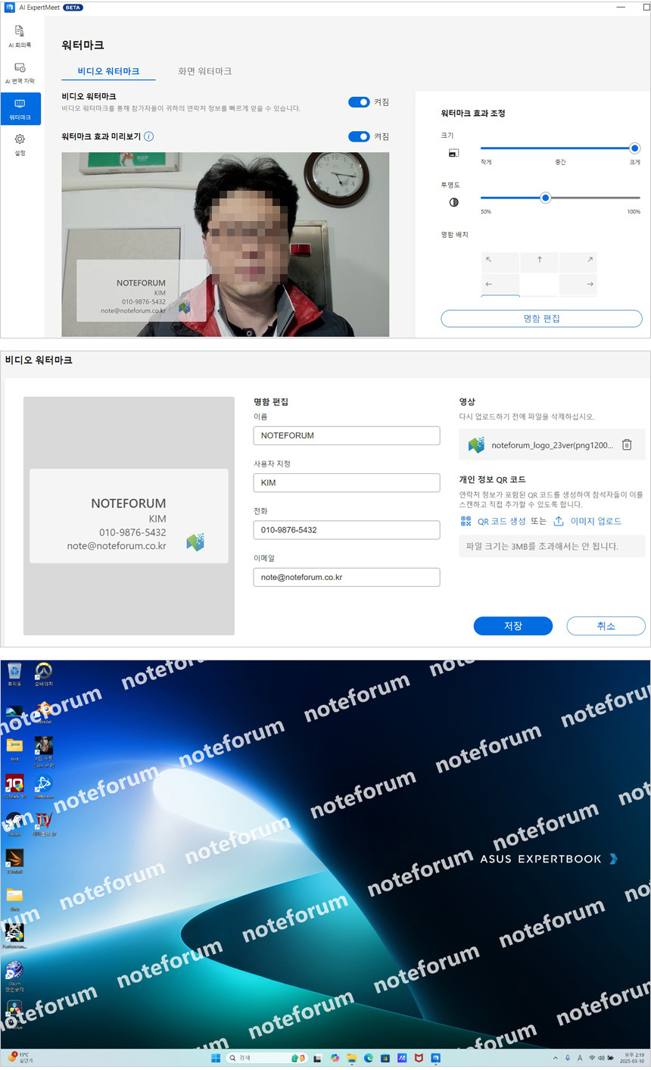This screenshot has height=1070, width=651.
Task: Open the Battle.net desktop shortcut
Action: pyautogui.click(x=43, y=785)
